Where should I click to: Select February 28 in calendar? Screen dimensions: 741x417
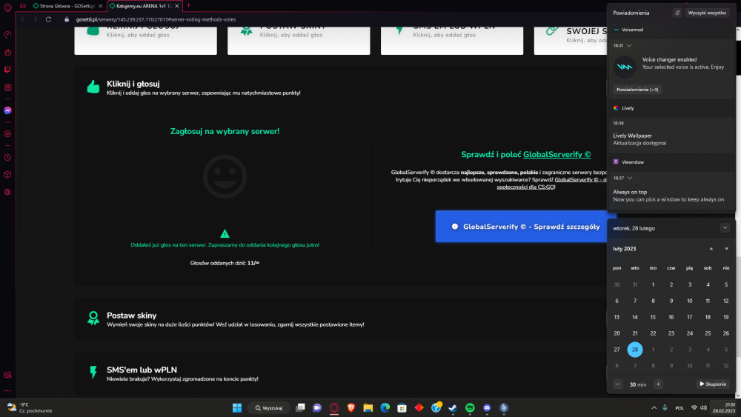click(635, 350)
